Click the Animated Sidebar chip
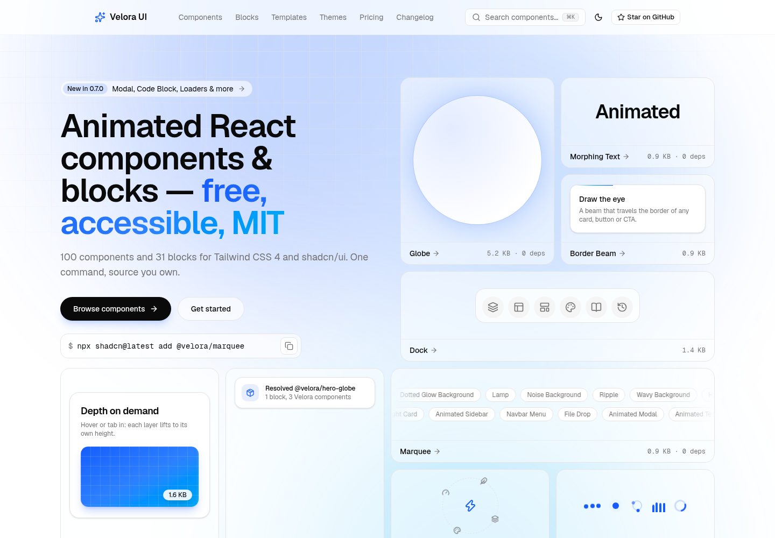This screenshot has height=538, width=775. [462, 414]
